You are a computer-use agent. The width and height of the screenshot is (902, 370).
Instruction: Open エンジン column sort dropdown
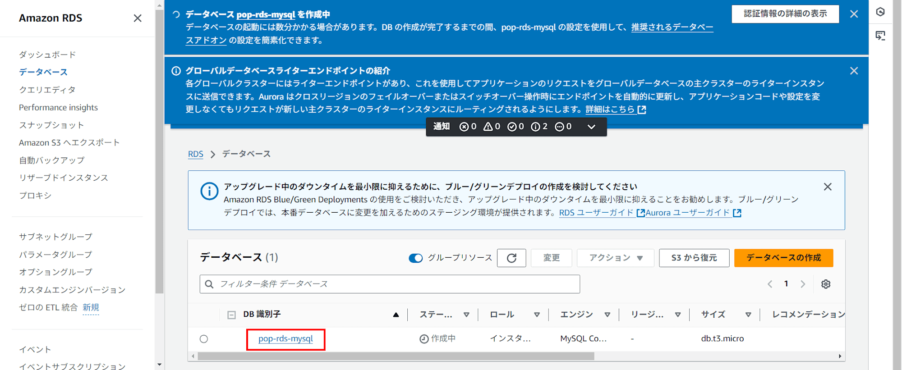[607, 315]
